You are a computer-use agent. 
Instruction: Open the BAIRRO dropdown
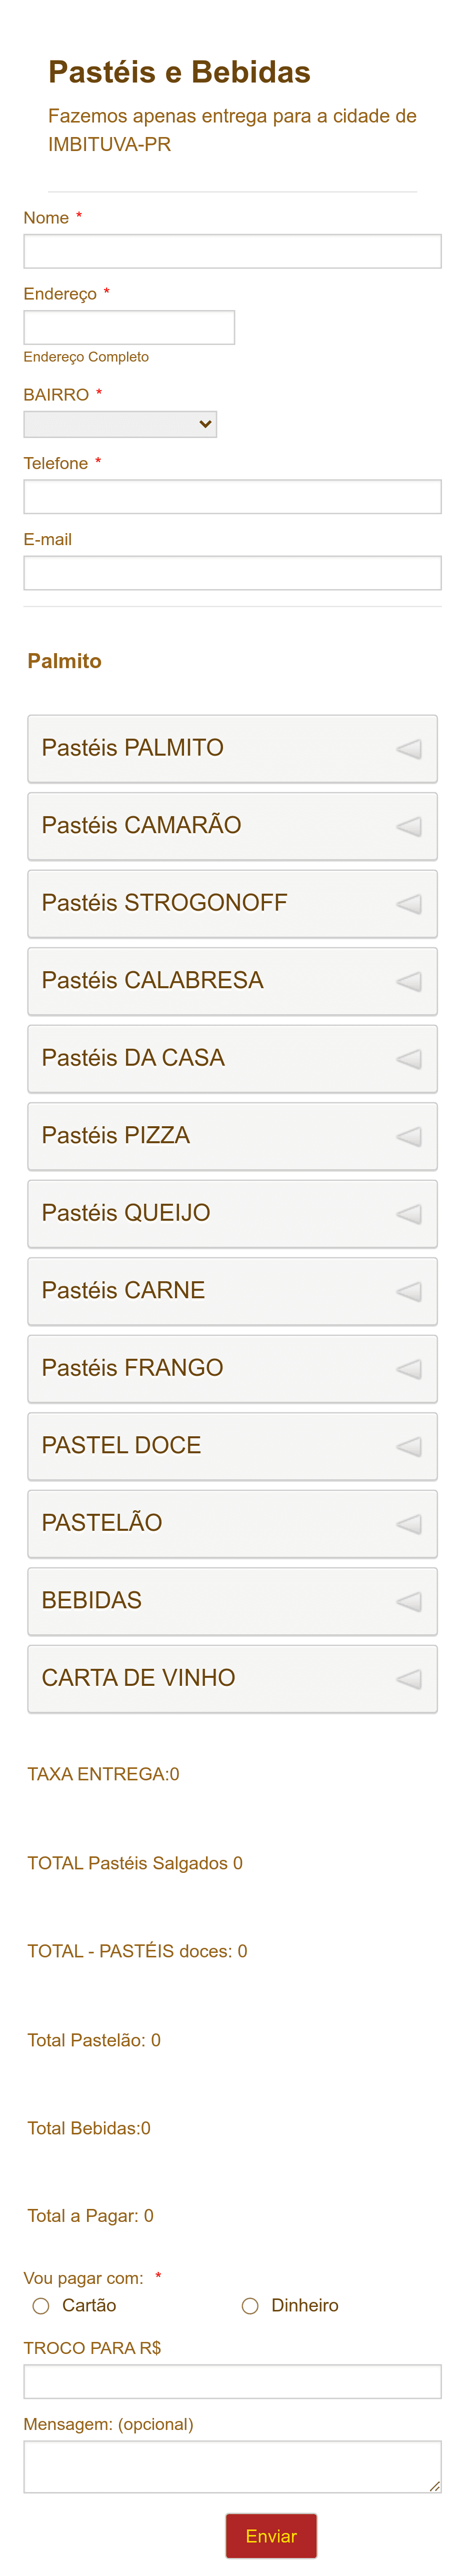[120, 424]
